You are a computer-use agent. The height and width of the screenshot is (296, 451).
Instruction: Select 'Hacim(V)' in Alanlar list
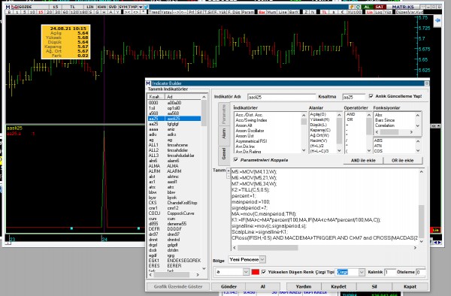(319, 140)
